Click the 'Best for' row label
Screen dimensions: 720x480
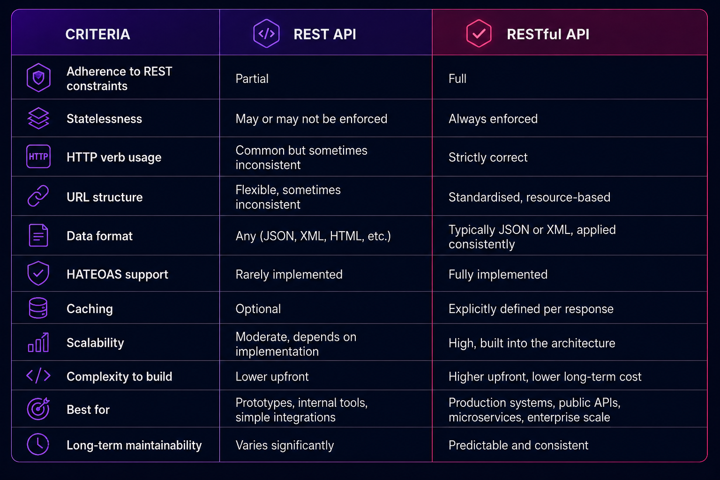point(88,410)
